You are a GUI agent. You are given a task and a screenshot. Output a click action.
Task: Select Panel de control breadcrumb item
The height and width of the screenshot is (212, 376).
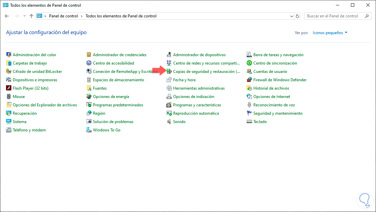(63, 16)
